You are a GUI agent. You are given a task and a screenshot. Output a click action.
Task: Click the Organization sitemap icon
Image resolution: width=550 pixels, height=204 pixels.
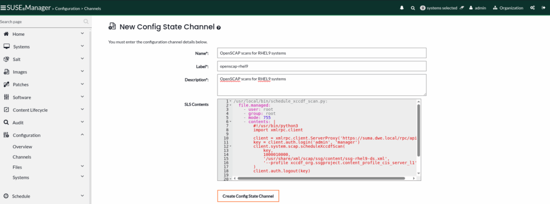pyautogui.click(x=495, y=8)
